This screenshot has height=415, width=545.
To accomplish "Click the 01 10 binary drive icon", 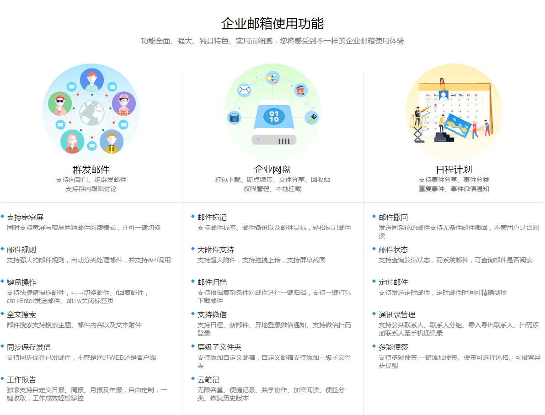I will point(274,117).
